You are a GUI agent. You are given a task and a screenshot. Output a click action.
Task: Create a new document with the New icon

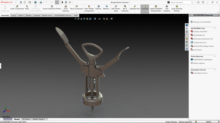pos(25,2)
